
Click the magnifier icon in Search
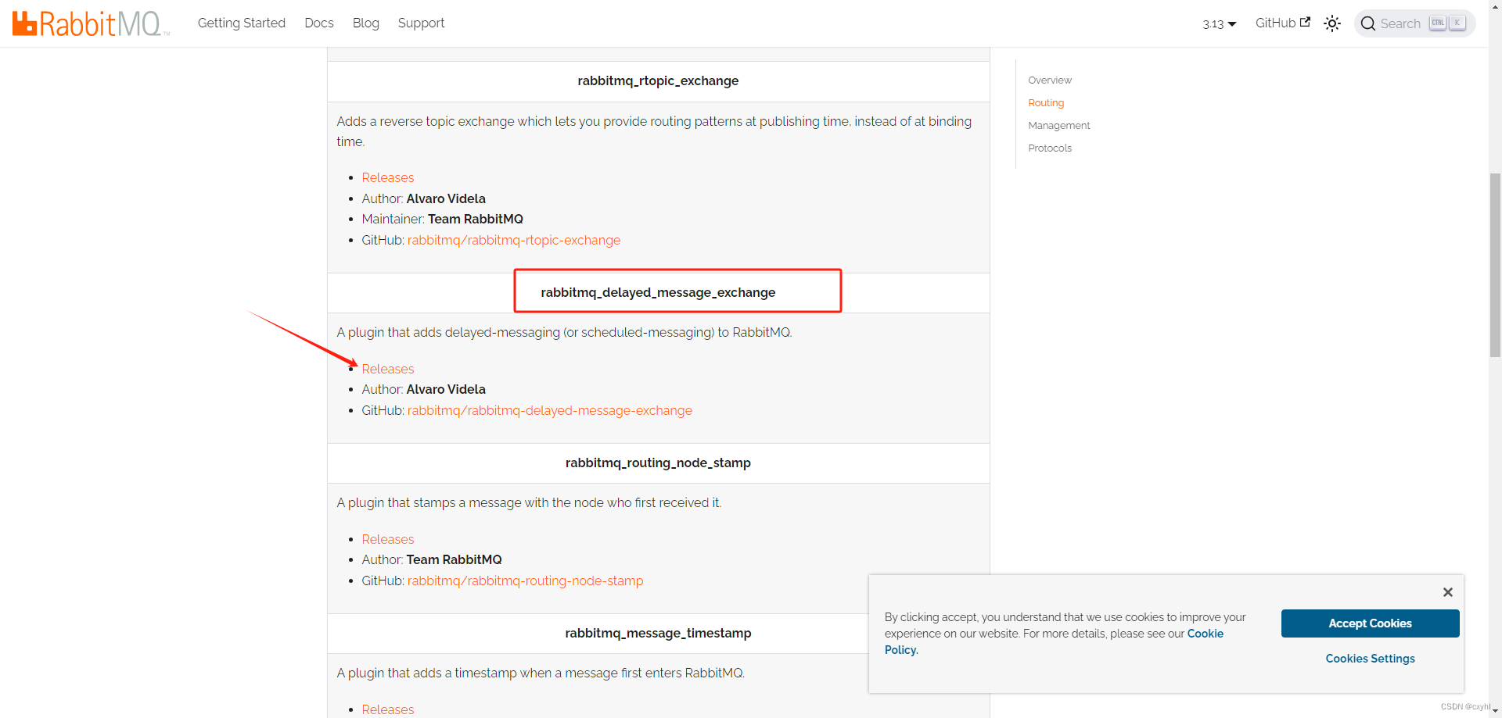[x=1368, y=23]
